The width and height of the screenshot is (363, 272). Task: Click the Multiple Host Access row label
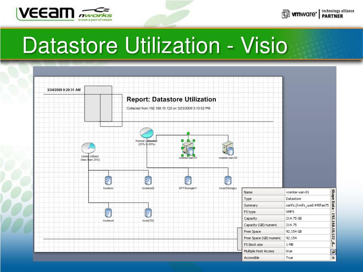tap(263, 251)
